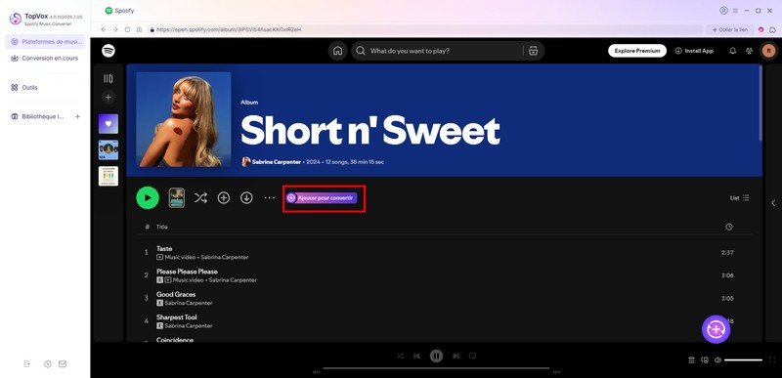Open friend activity icon
Viewport: 782px width, 378px height.
[749, 51]
